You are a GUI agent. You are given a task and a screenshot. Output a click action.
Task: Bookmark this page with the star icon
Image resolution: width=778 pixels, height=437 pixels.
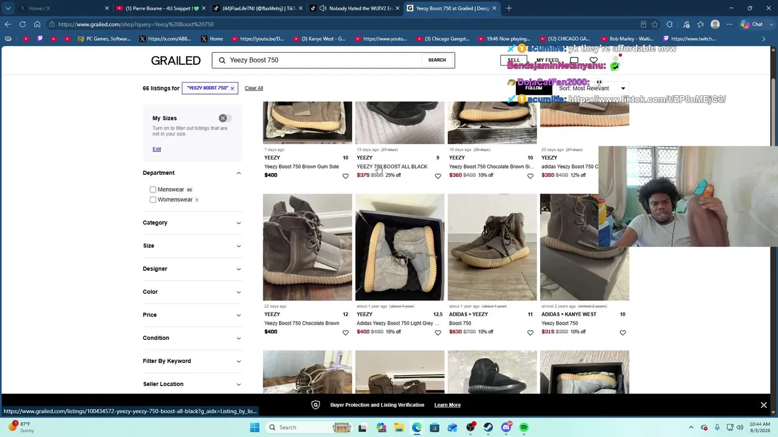click(x=655, y=24)
